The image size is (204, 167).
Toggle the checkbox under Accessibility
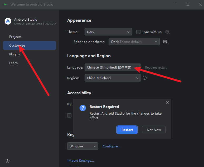(x=69, y=115)
